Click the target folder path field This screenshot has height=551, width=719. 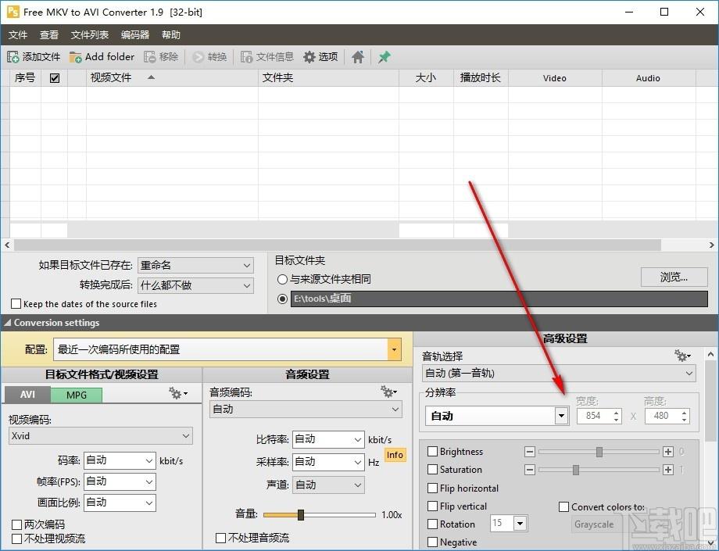(499, 299)
